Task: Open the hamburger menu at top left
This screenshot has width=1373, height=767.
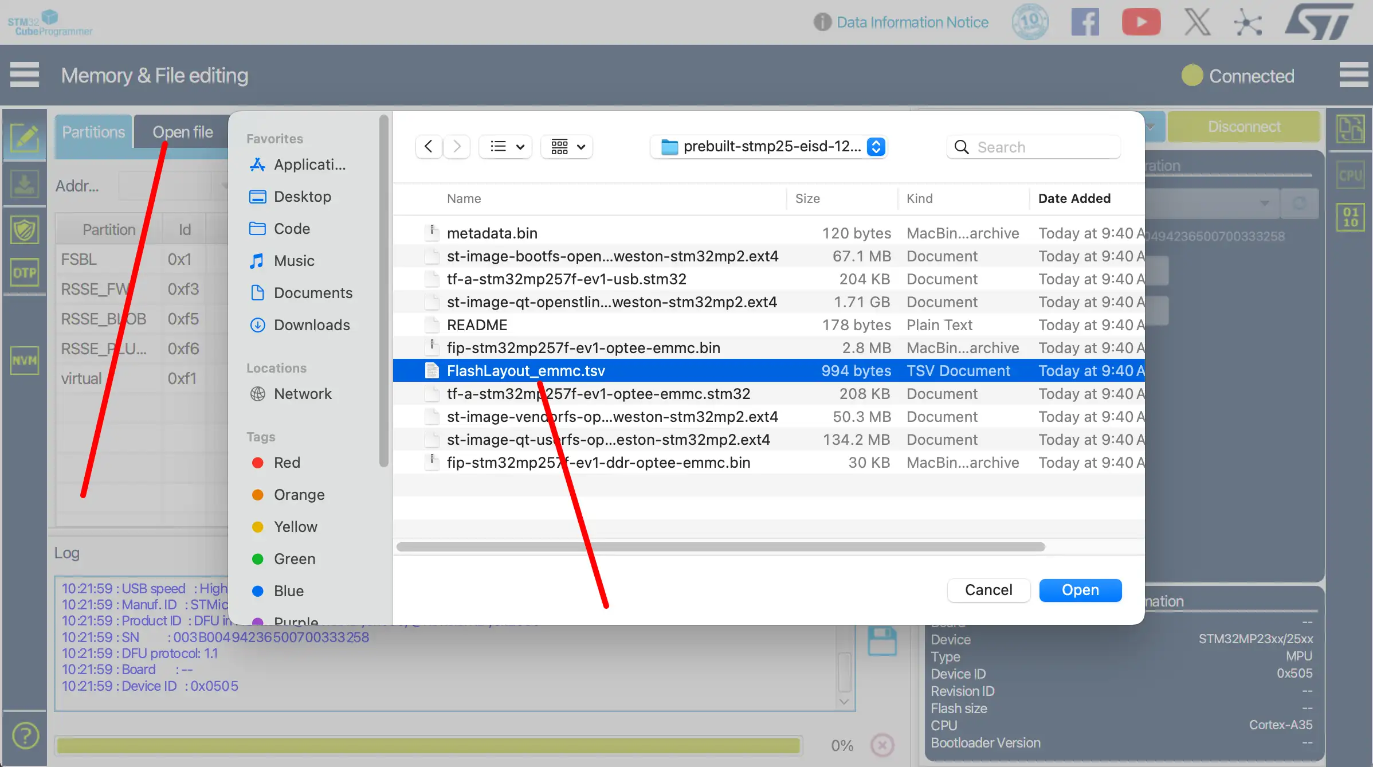Action: (x=25, y=75)
